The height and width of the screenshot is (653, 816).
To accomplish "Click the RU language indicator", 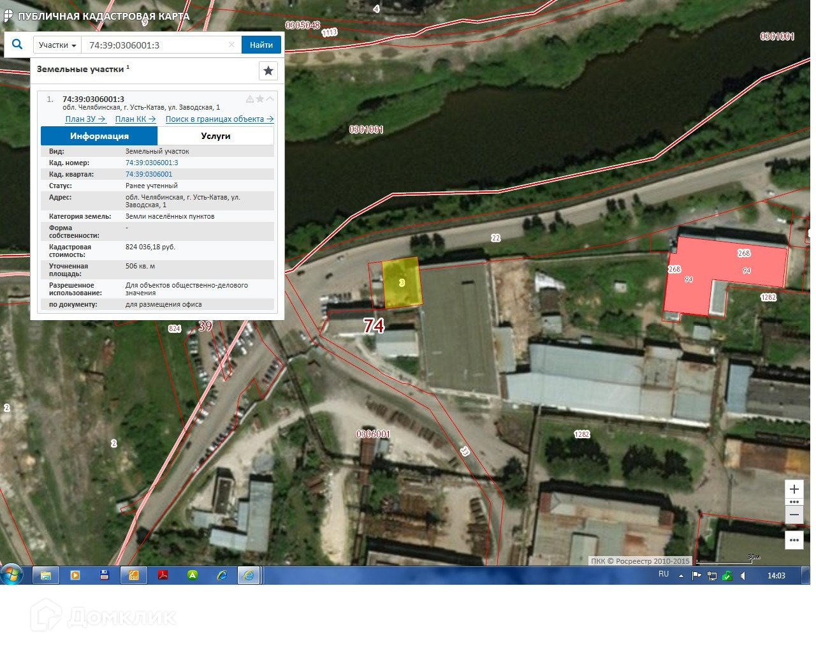I will tap(664, 575).
